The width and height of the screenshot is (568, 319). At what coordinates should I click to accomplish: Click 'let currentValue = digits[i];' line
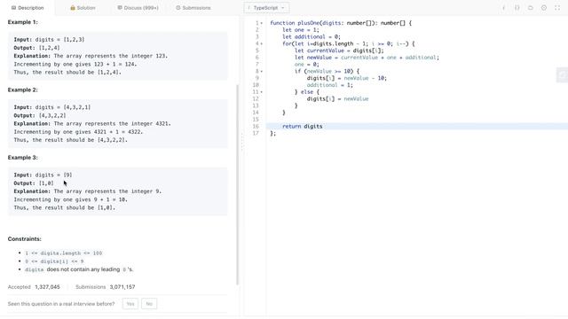pos(339,51)
